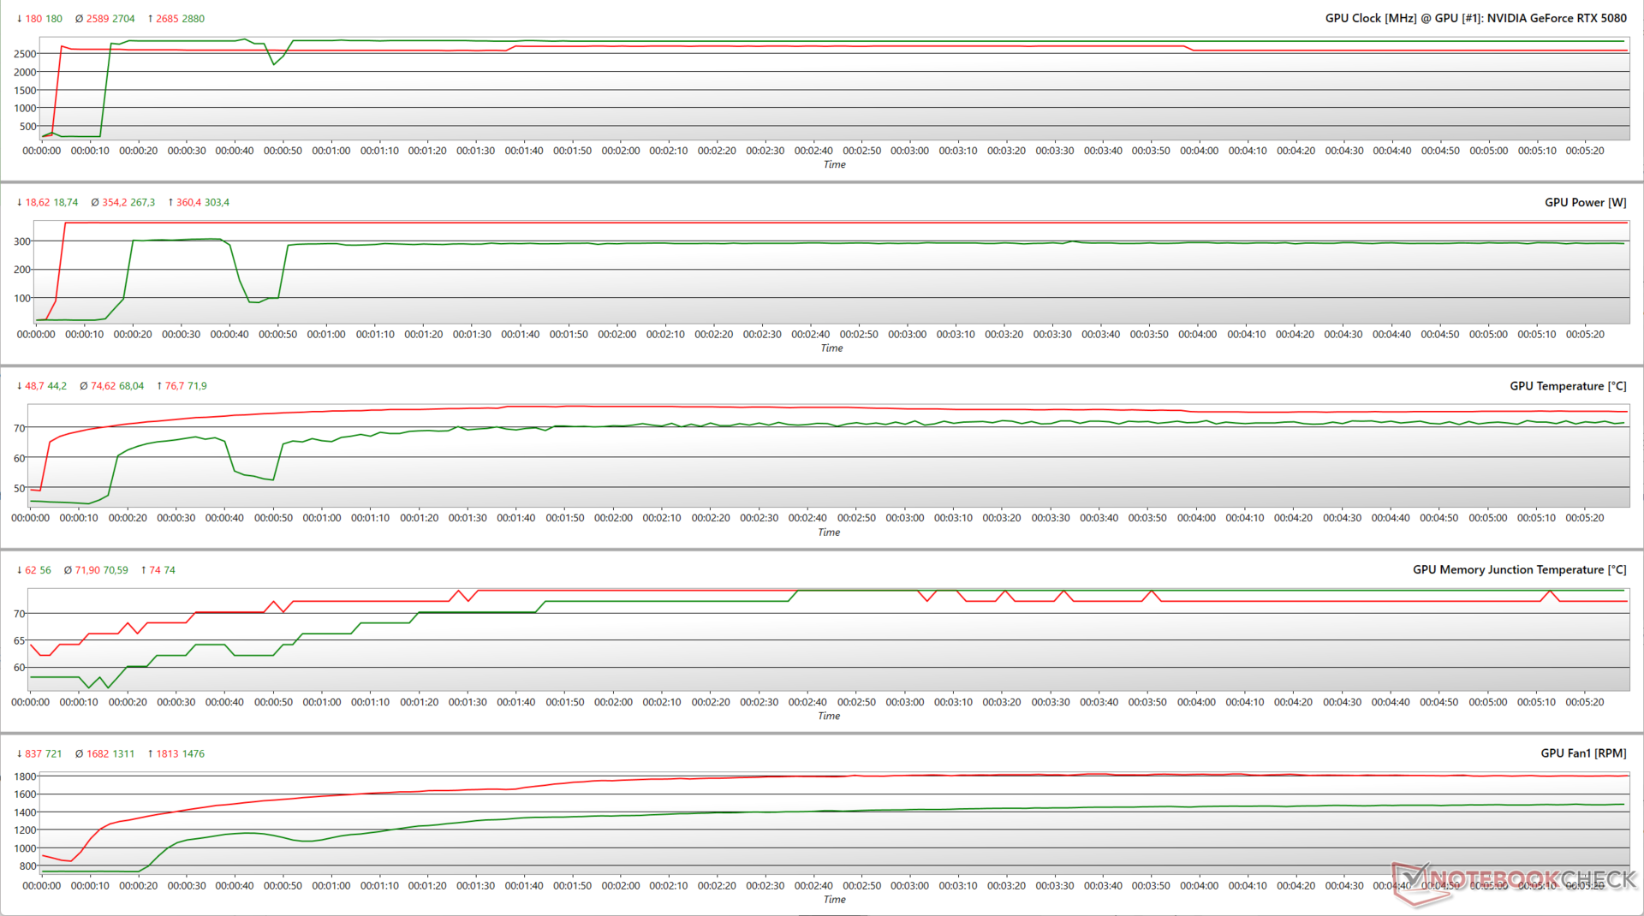Click the 2500 label on GPU Clock y-axis
This screenshot has width=1644, height=916.
coord(25,54)
